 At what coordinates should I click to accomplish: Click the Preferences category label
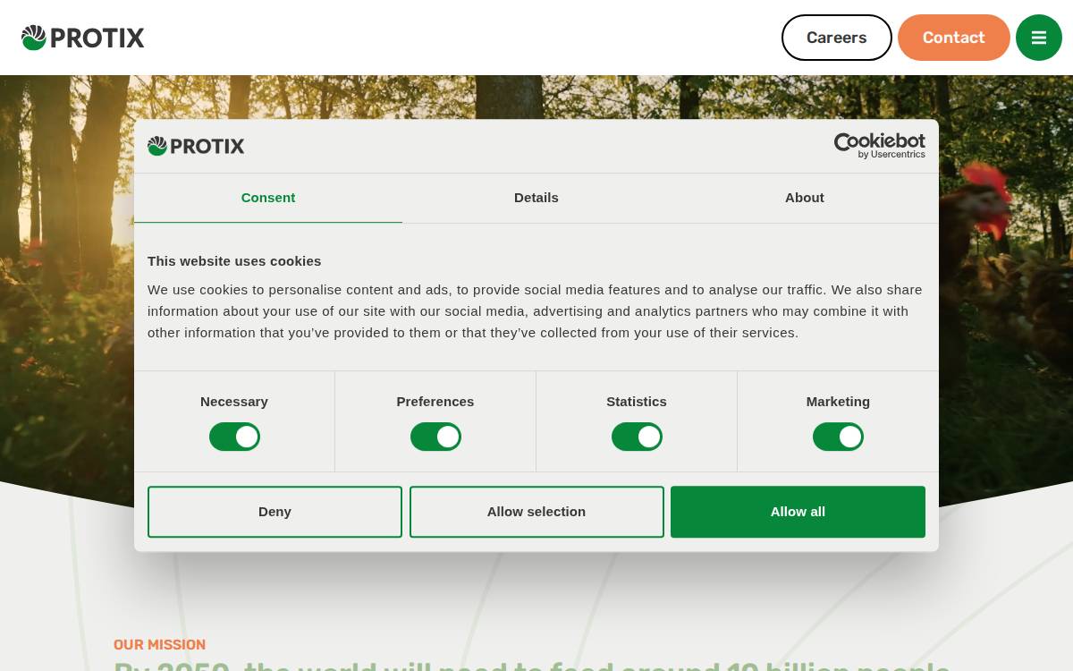point(435,402)
